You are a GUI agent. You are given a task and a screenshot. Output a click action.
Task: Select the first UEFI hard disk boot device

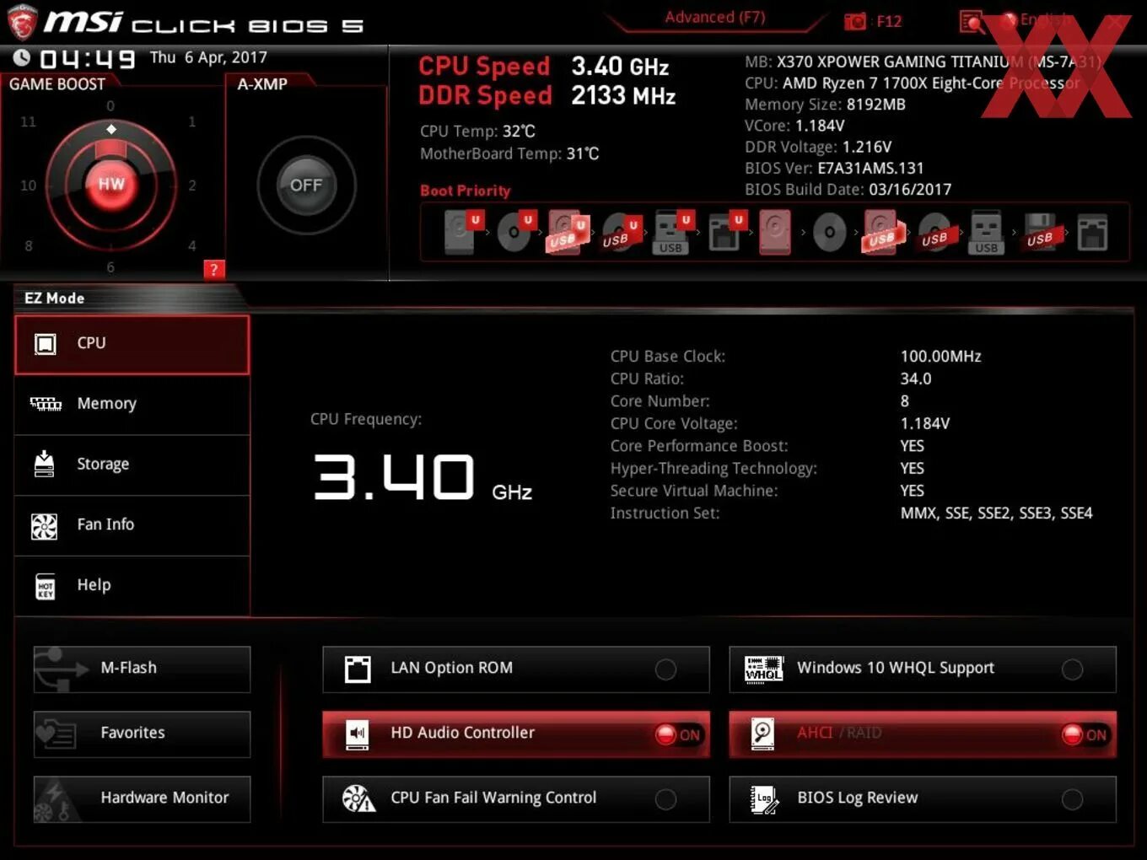click(x=461, y=232)
